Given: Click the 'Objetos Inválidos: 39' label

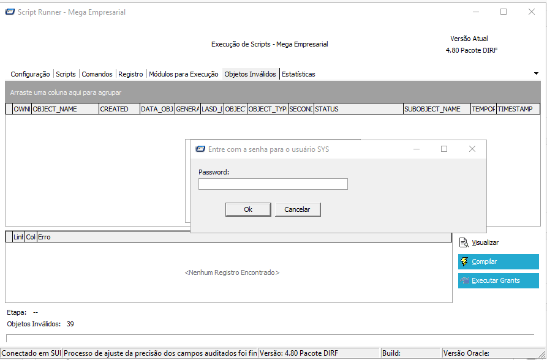Looking at the screenshot, I should click(40, 324).
